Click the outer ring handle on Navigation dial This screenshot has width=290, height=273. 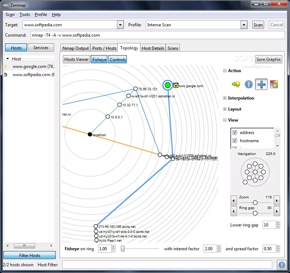point(245,182)
